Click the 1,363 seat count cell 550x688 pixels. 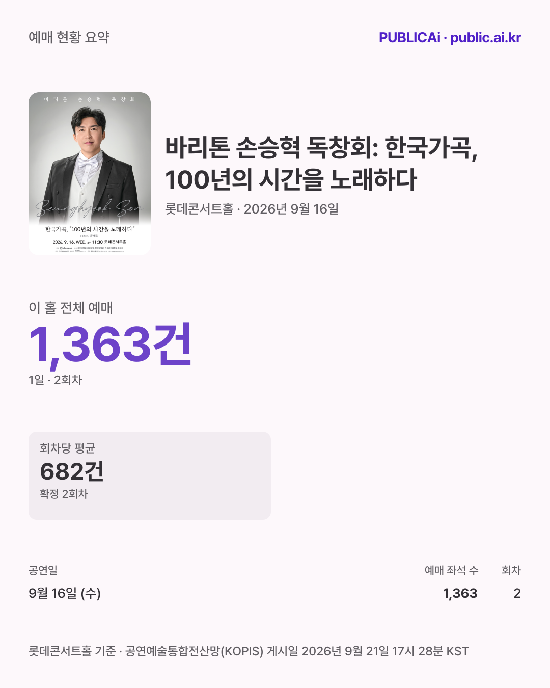460,593
